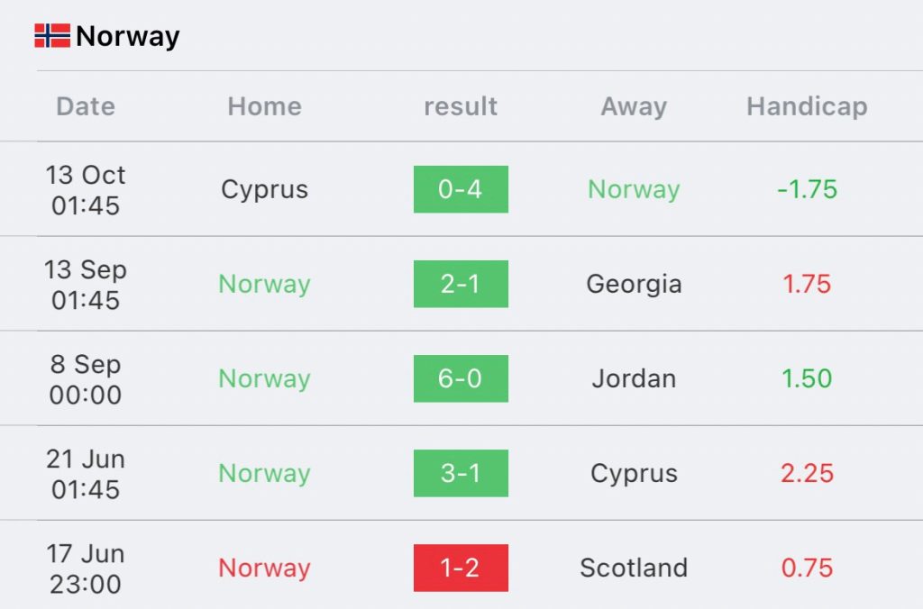Select the Georgia away team
The image size is (923, 609).
point(634,285)
